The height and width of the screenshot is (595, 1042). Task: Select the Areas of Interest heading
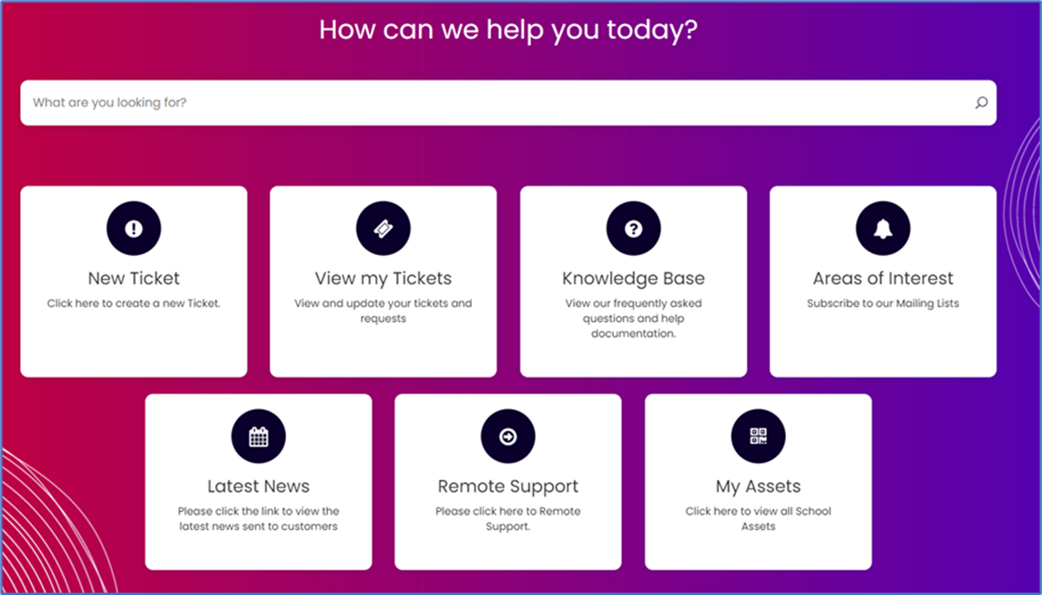coord(883,278)
